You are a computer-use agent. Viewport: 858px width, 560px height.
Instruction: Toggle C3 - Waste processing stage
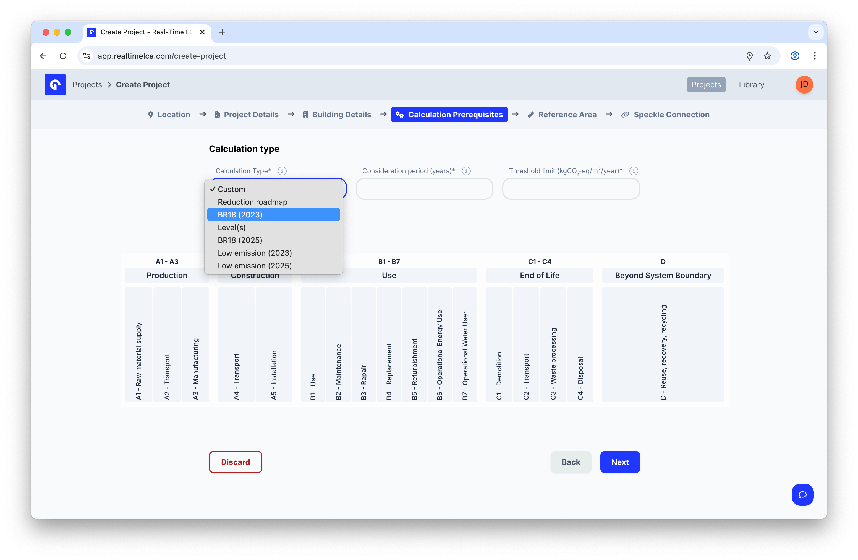553,344
